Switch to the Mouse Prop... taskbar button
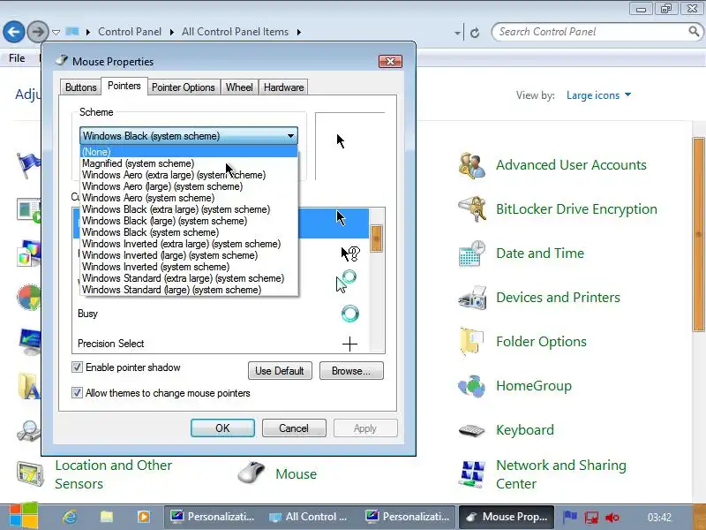The height and width of the screenshot is (530, 706). (507, 517)
